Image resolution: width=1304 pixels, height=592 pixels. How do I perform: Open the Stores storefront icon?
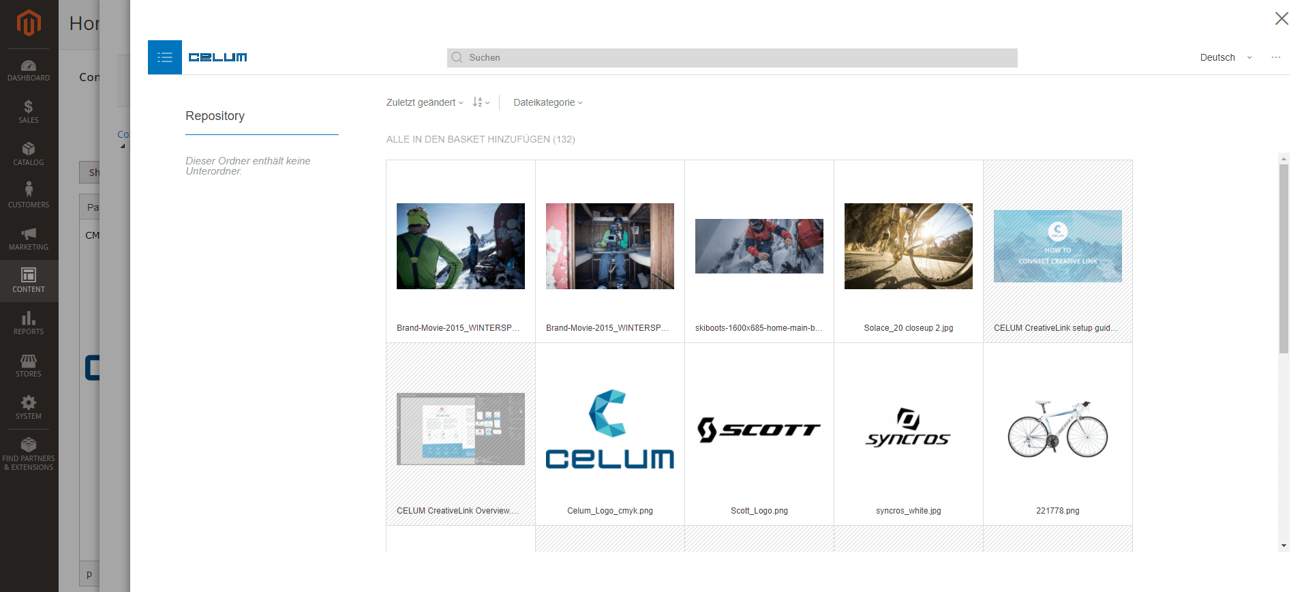coord(29,360)
